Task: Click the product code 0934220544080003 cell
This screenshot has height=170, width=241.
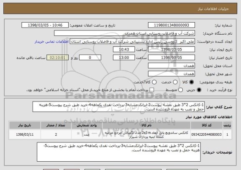Action: [x=207, y=134]
